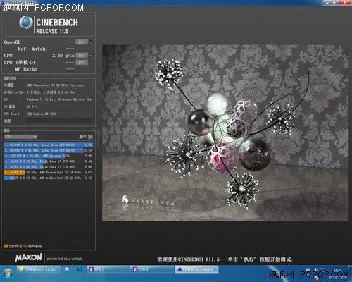This screenshot has width=352, height=282.
Task: Click the ATI Radeon HD 4290 GFX line
Action: (42, 114)
